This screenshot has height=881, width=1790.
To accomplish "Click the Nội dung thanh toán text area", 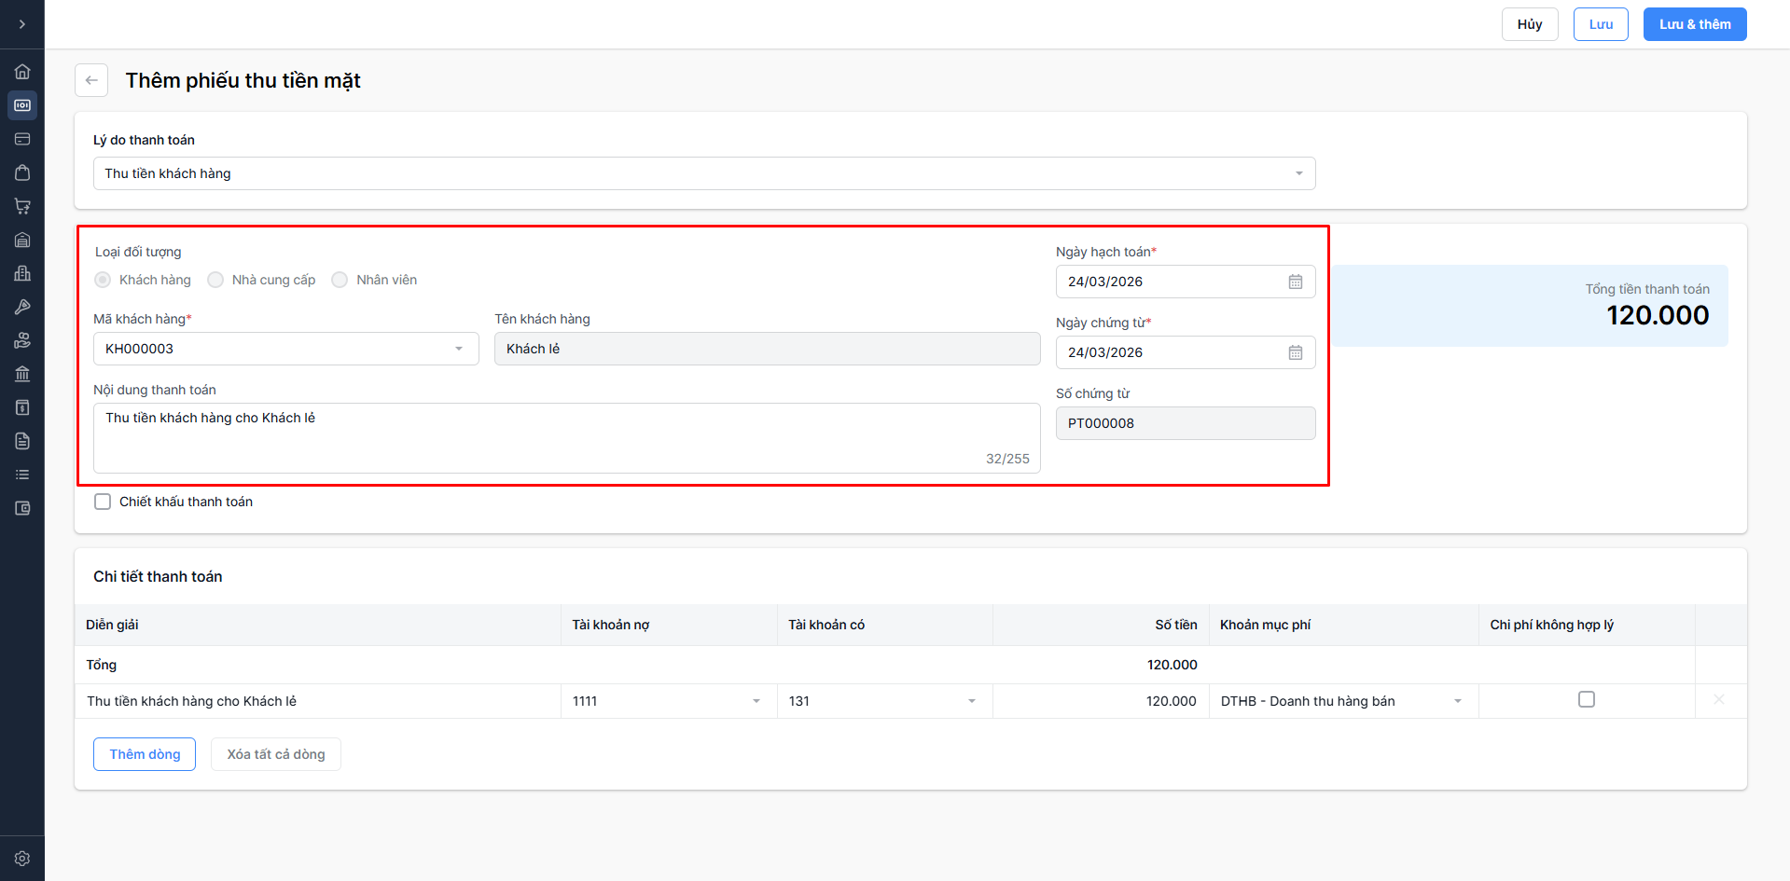I will (x=566, y=437).
